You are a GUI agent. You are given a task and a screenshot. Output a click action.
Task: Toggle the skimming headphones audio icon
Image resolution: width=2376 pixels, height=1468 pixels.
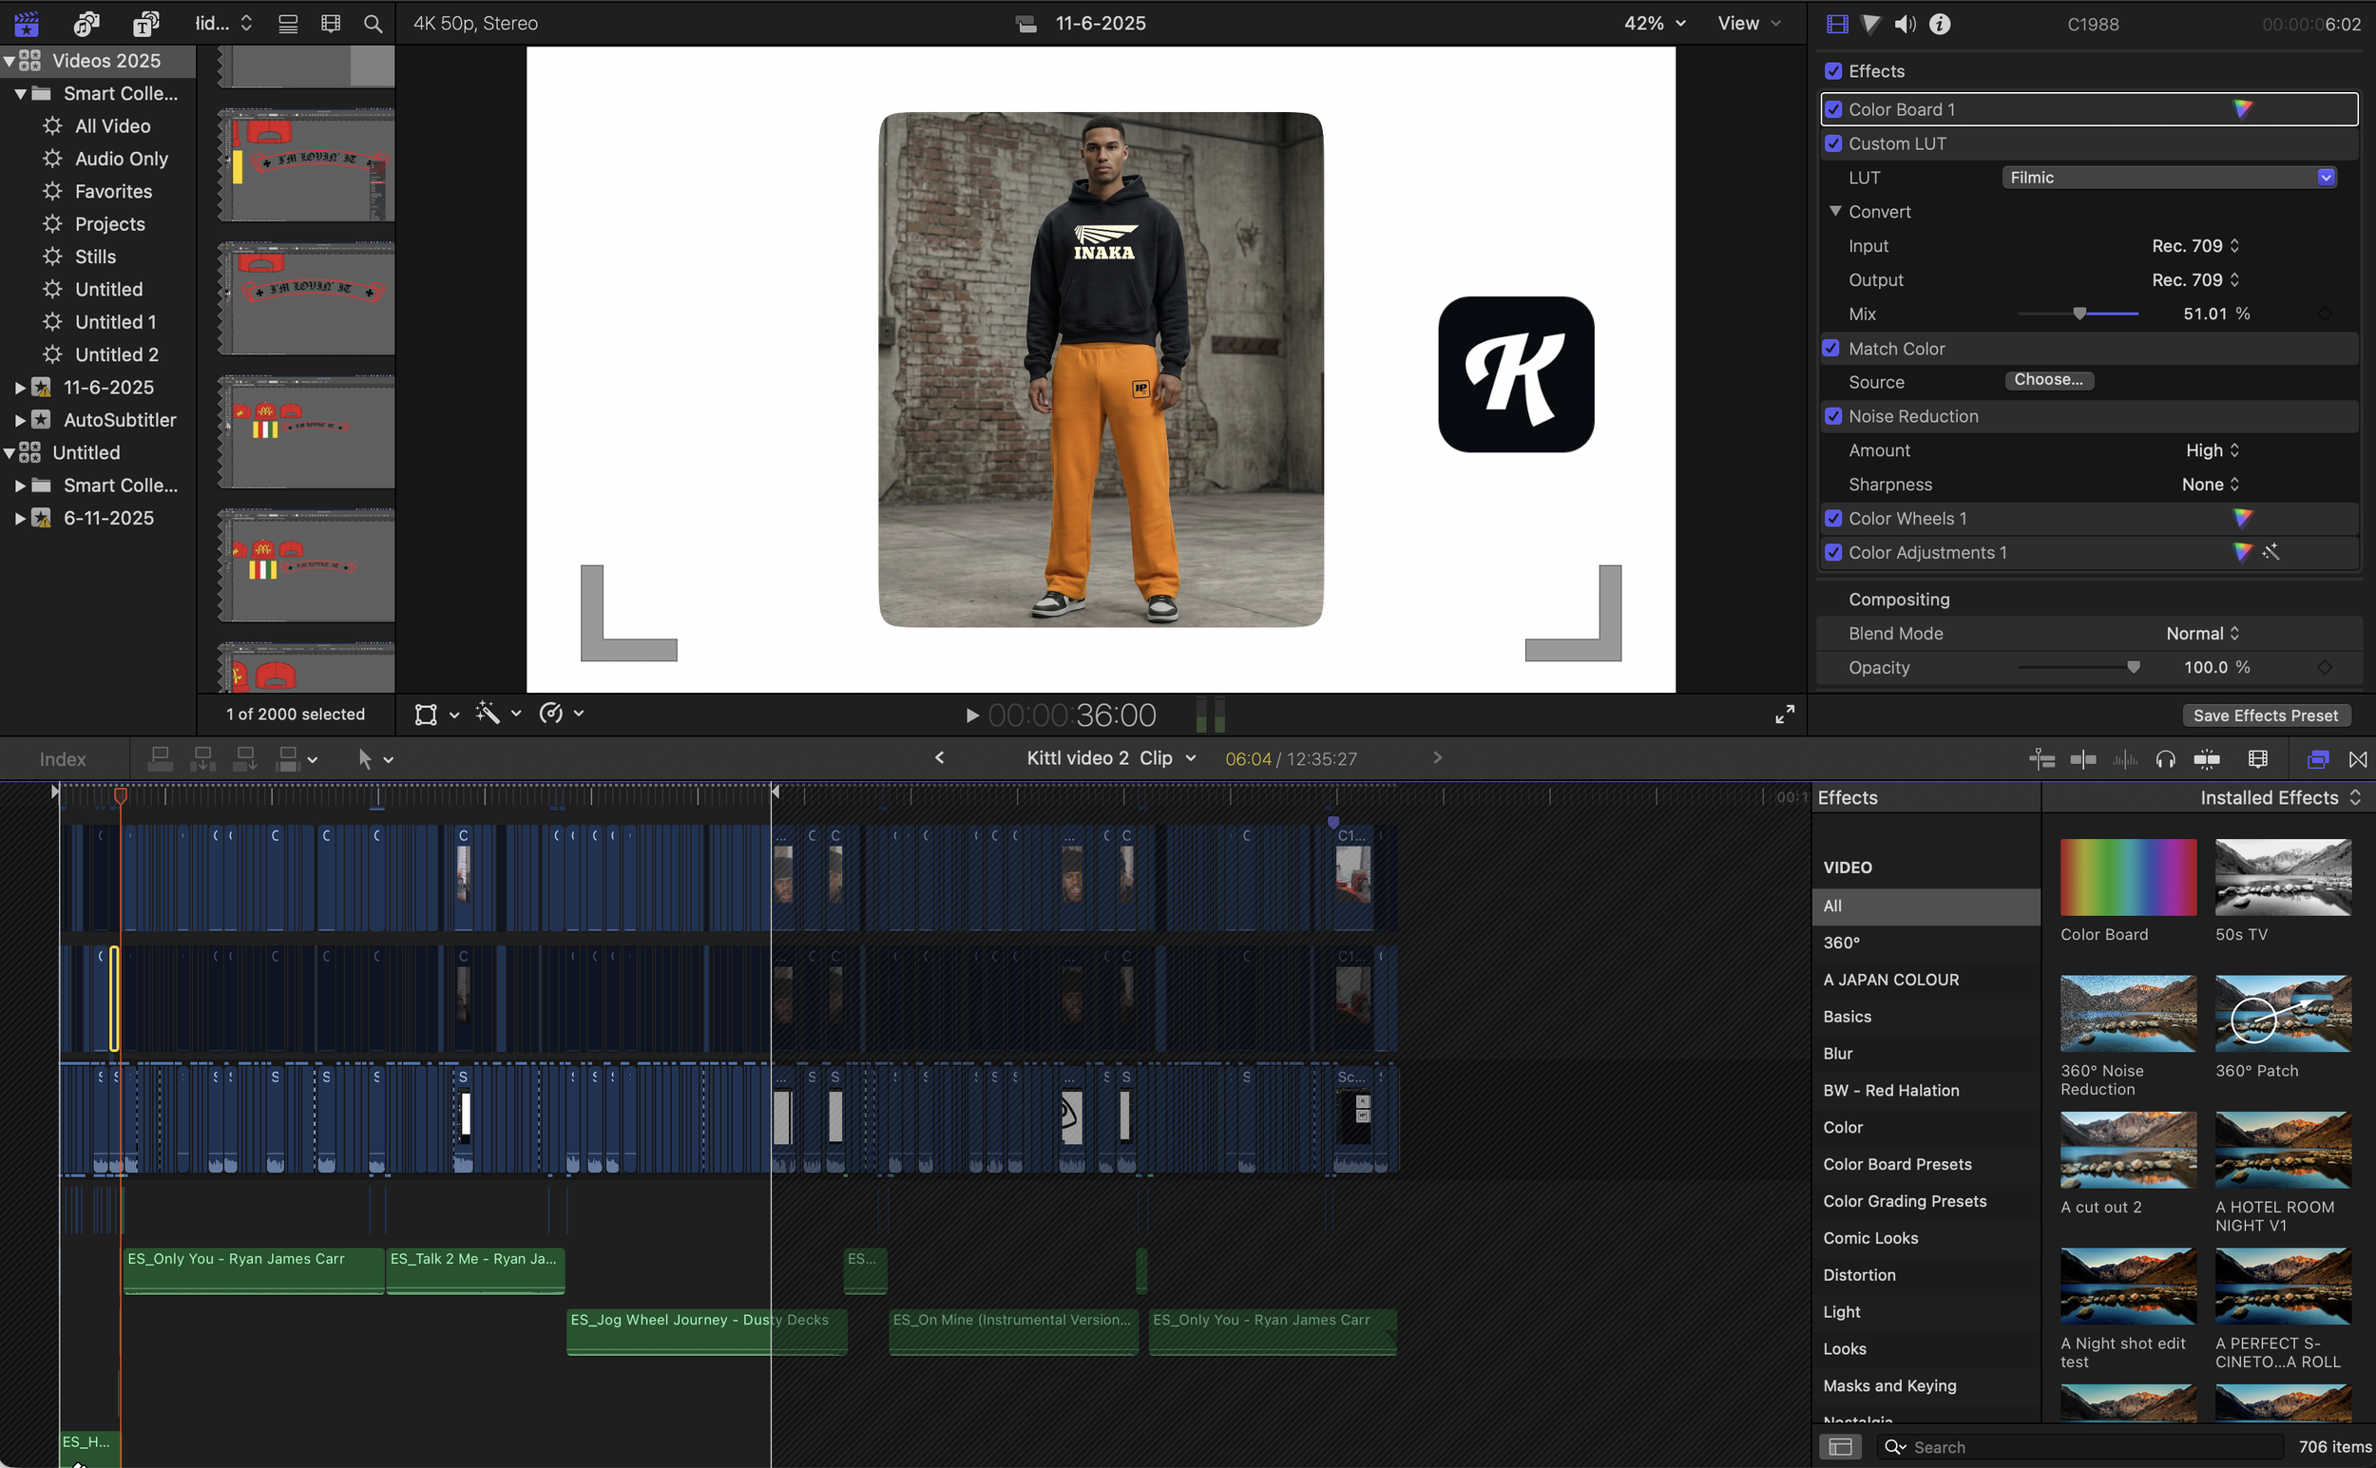(x=2164, y=758)
